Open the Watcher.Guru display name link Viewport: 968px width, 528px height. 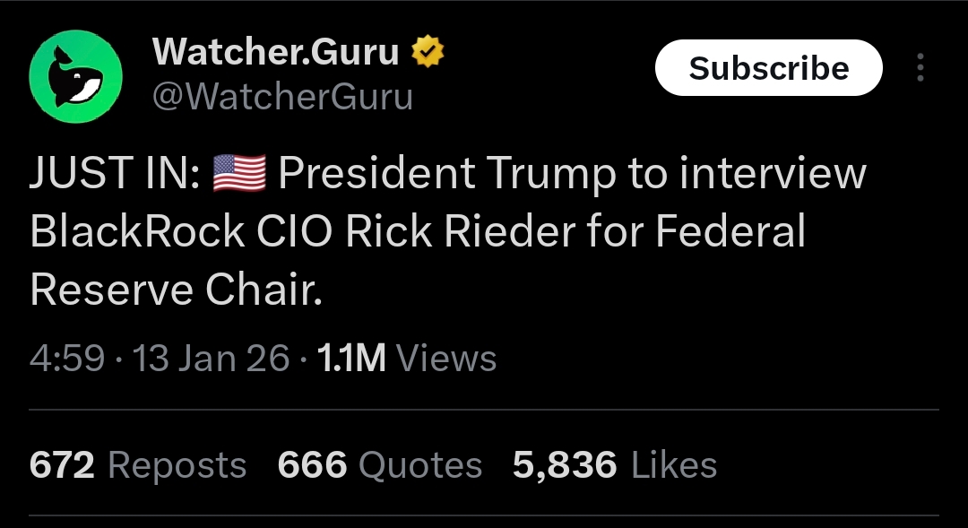[x=276, y=53]
